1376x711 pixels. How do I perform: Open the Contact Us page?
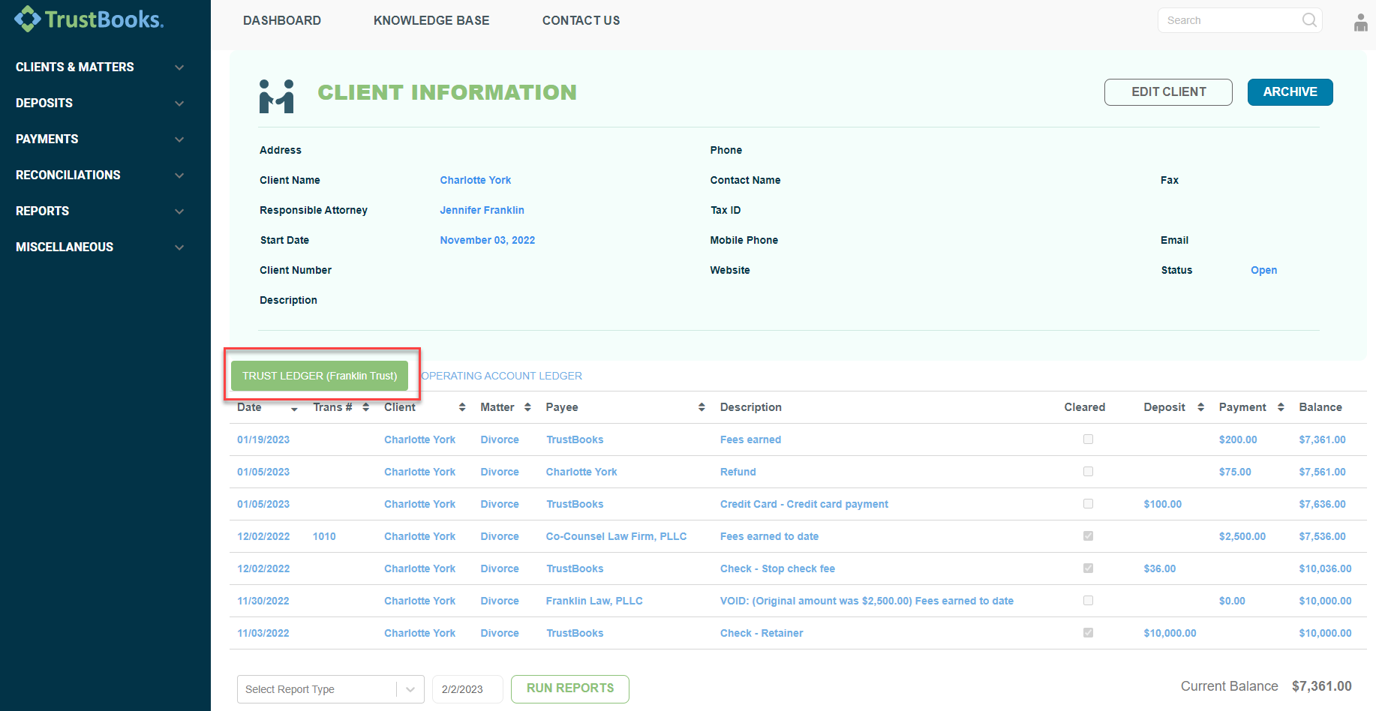581,21
